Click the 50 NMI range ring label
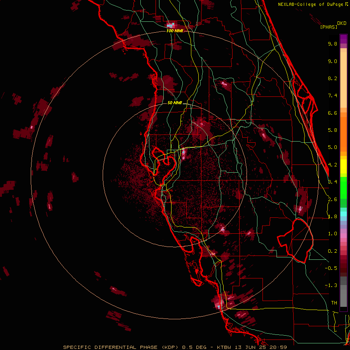Viewport: 350px width, 350px height. pyautogui.click(x=175, y=103)
